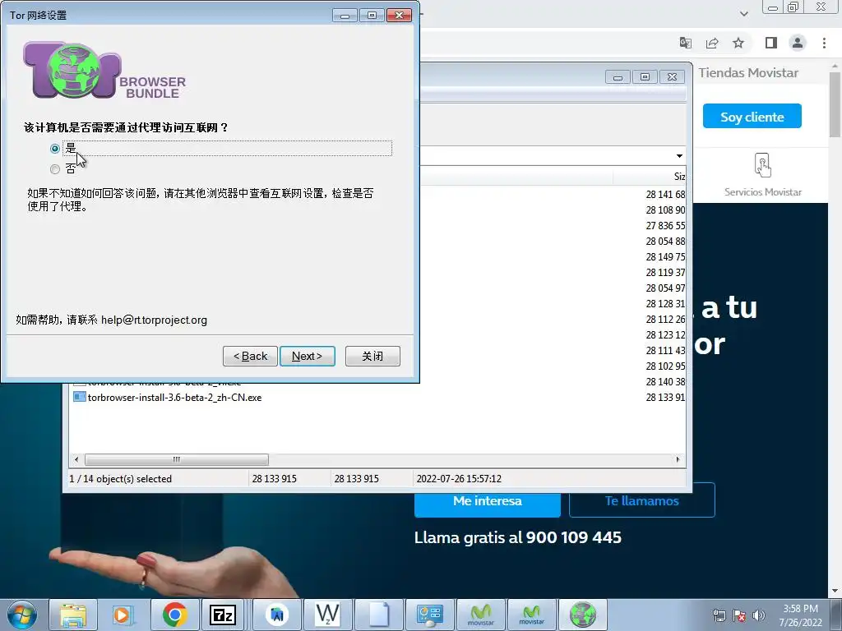Click the Next button in Tor setup
This screenshot has height=631, width=842.
(x=308, y=357)
